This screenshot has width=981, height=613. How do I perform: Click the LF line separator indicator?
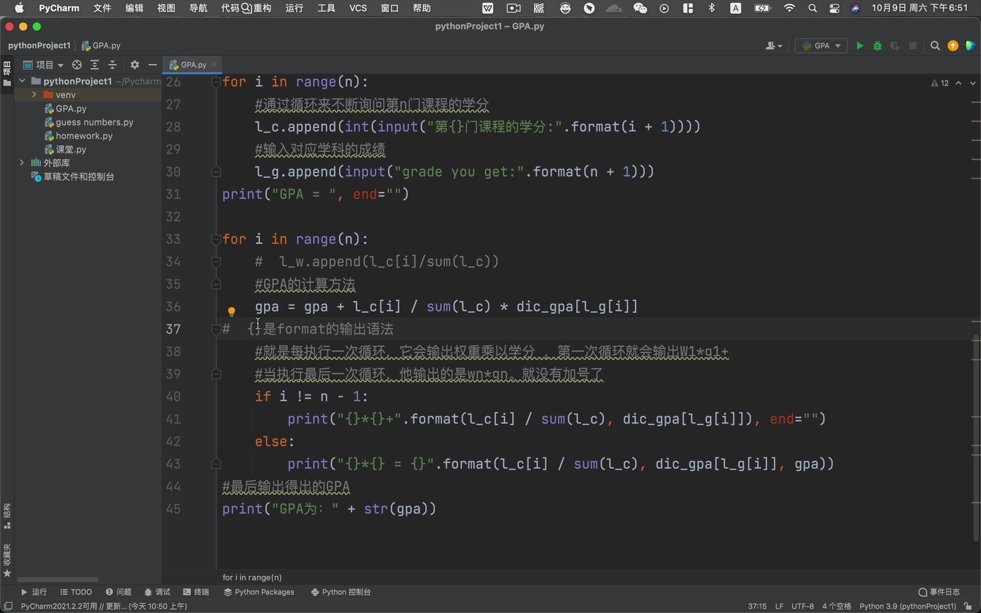[779, 606]
